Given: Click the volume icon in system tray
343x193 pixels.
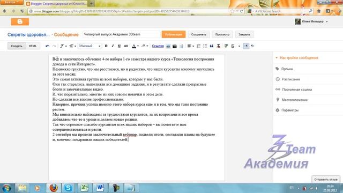Looking at the screenshot, I should (x=317, y=188).
